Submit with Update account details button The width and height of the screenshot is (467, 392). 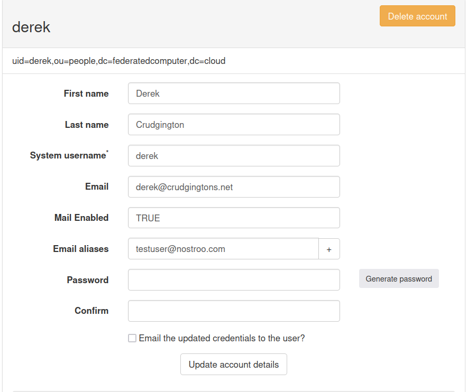point(234,365)
